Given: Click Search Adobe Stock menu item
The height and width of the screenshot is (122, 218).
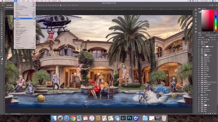Looking at the screenshot, I should pyautogui.click(x=21, y=30).
